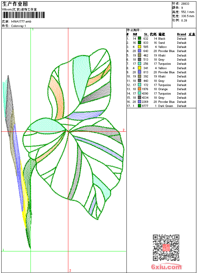Open the 6xiu.com watermark link
Viewport: 197px width, 273px height.
click(166, 267)
